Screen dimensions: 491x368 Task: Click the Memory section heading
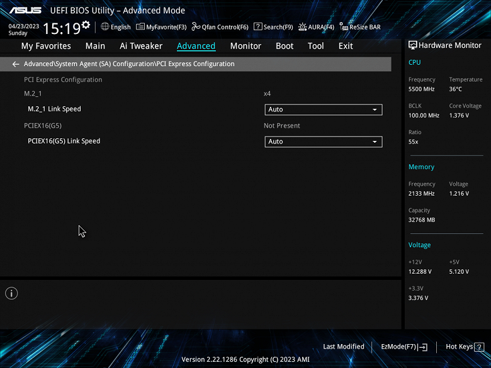[x=421, y=167]
